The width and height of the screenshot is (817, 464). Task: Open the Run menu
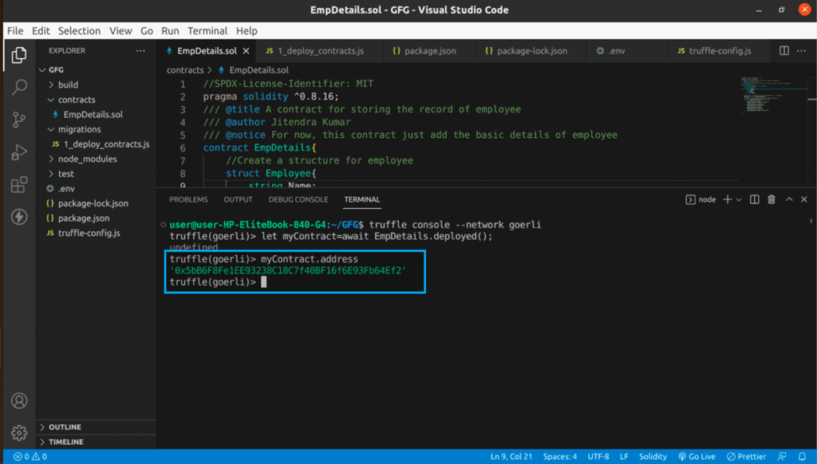[x=170, y=31]
